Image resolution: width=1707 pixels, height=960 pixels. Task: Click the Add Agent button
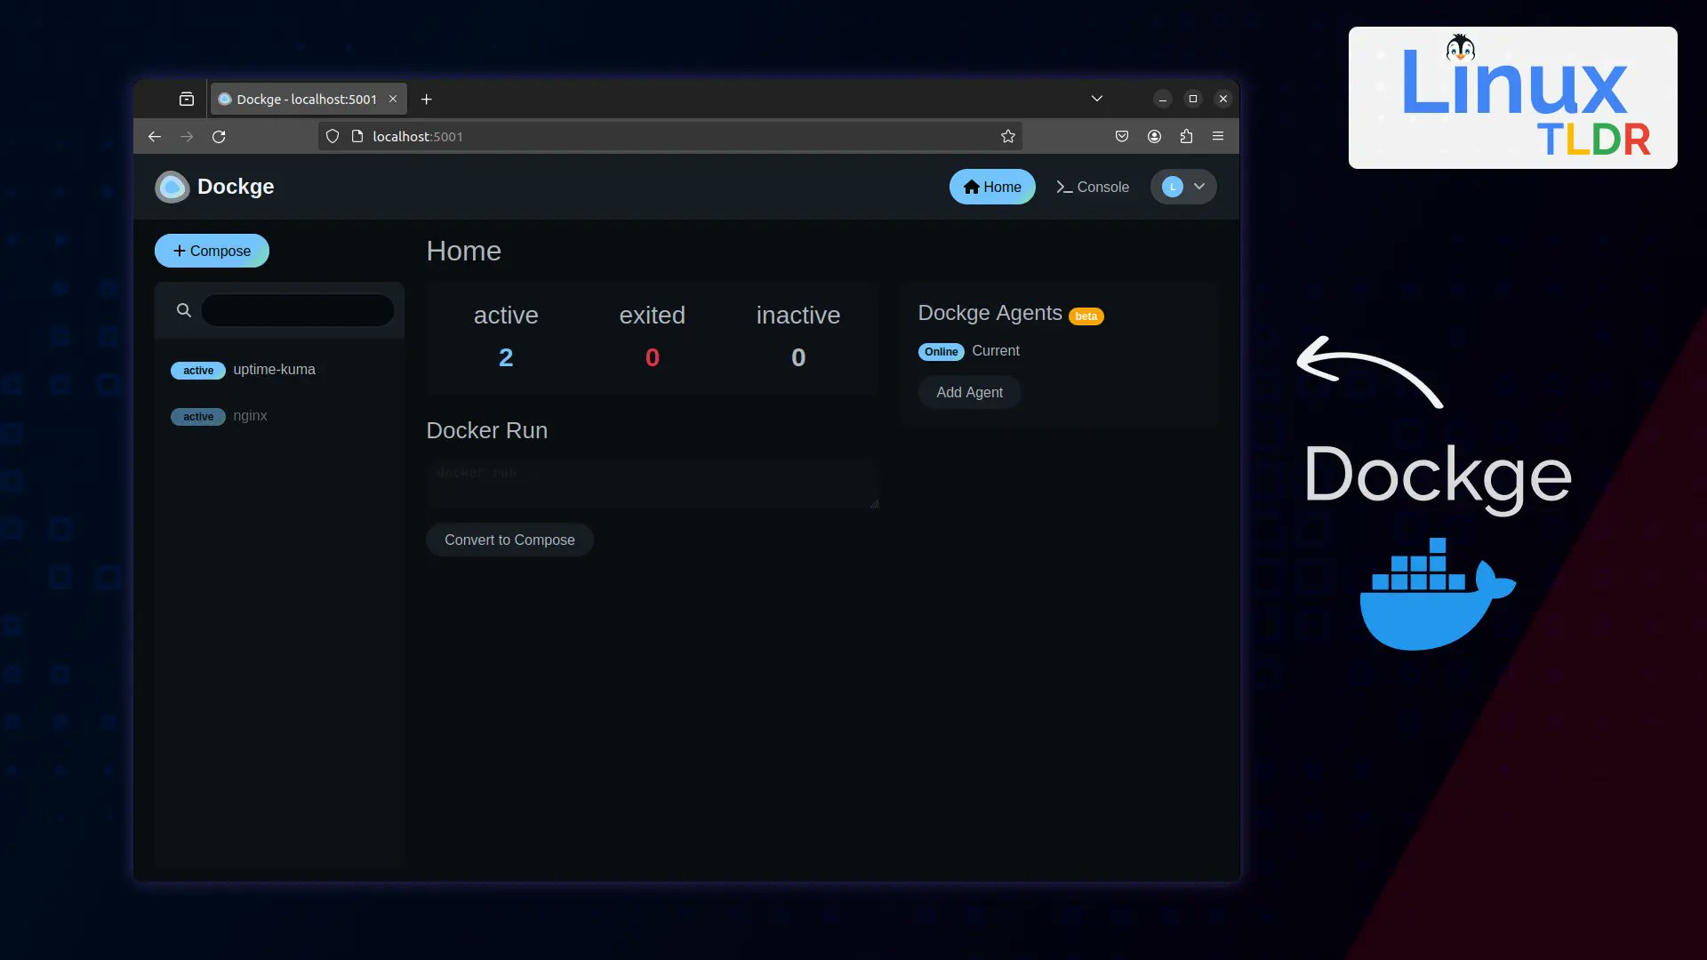[x=969, y=392]
